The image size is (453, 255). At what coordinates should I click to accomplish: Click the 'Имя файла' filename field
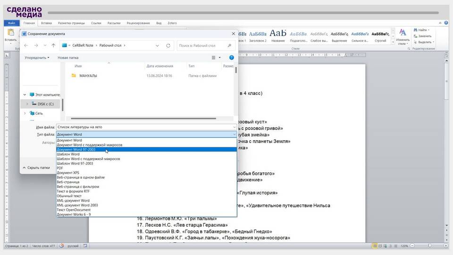coord(145,127)
